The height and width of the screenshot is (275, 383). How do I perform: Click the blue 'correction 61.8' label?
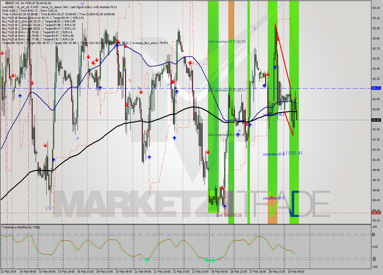click(274, 154)
